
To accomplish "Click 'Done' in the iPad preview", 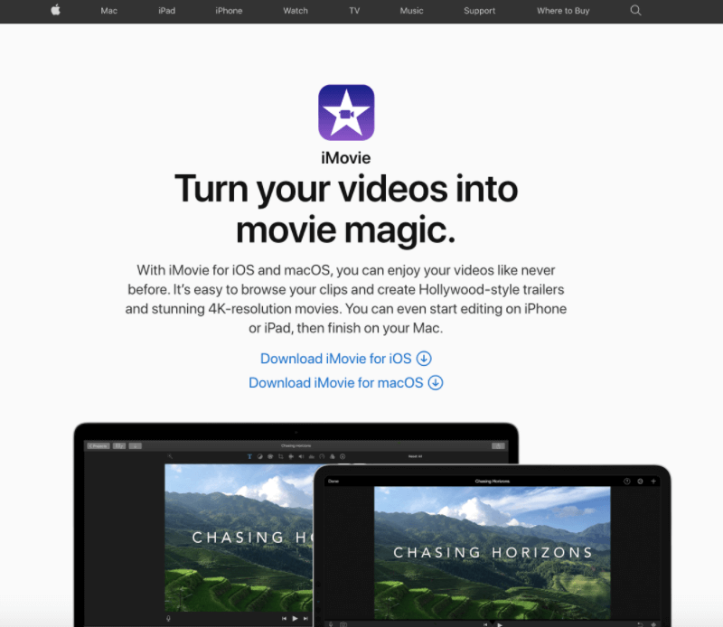I will coord(333,482).
